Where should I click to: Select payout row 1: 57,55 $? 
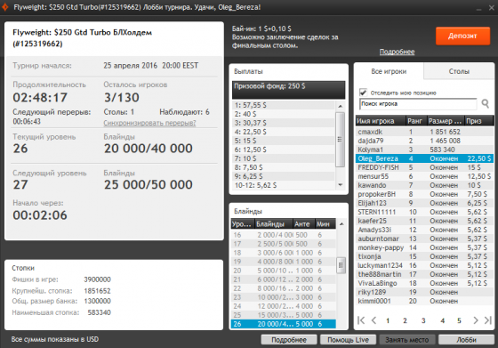284,105
